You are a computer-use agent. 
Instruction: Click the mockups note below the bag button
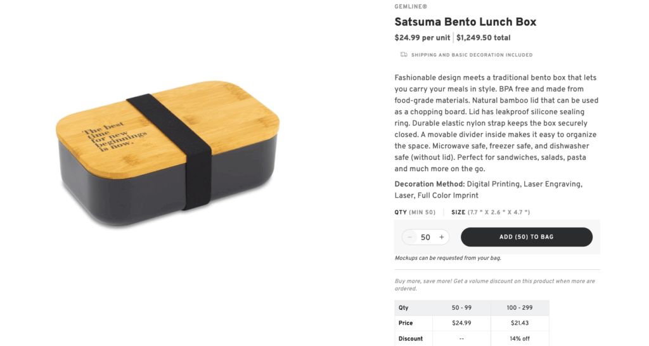(448, 258)
